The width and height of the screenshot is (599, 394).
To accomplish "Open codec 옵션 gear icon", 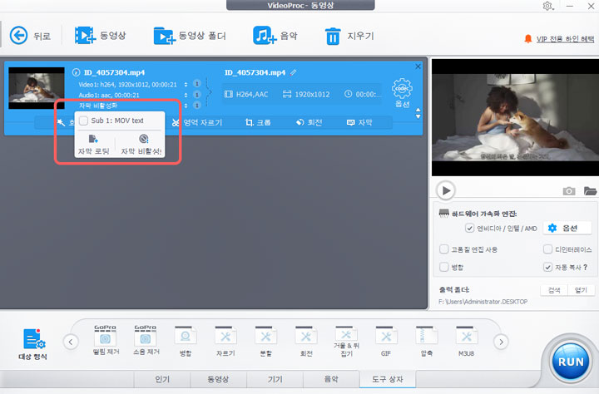I will click(402, 89).
